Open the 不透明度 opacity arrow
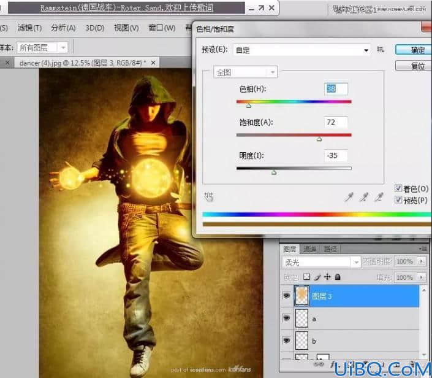 (421, 261)
